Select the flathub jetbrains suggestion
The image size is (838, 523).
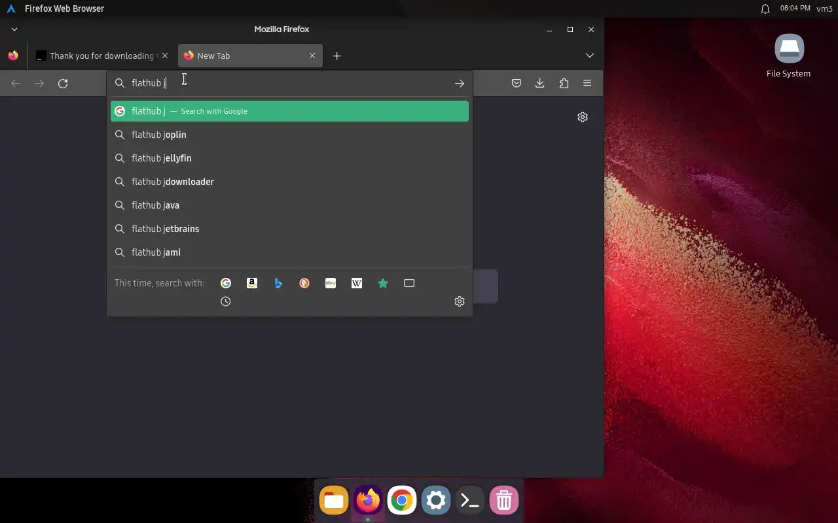coord(289,229)
